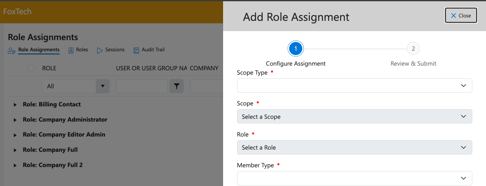
Task: Switch to the Role Assignments tab
Action: [x=39, y=50]
